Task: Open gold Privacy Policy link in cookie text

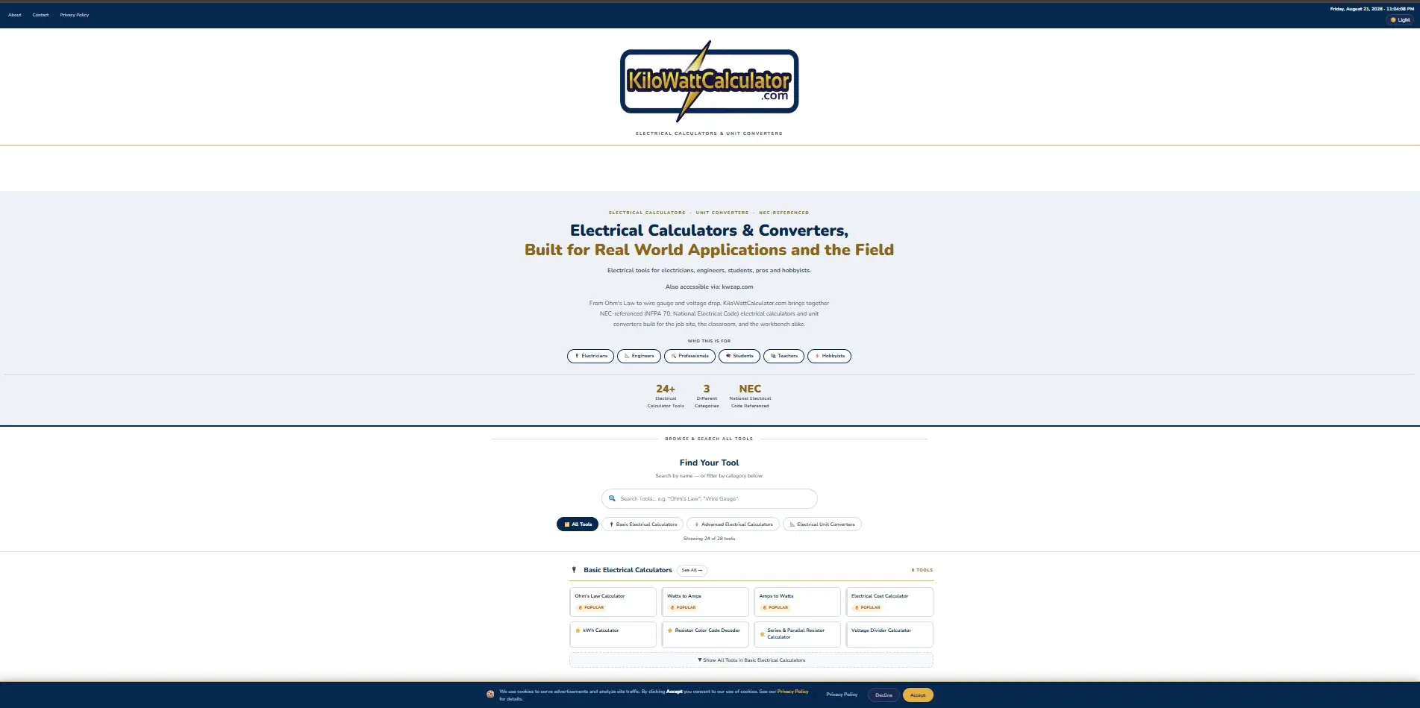Action: 792,692
